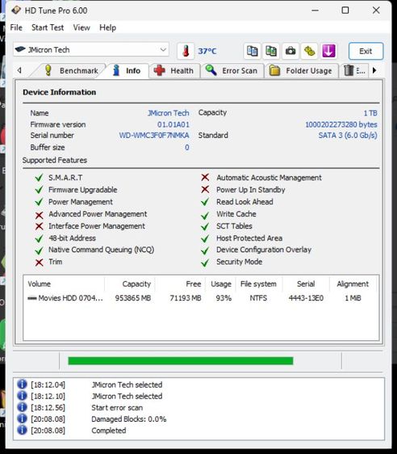The height and width of the screenshot is (454, 397).
Task: Click the 71193 MB free cell
Action: pos(186,298)
